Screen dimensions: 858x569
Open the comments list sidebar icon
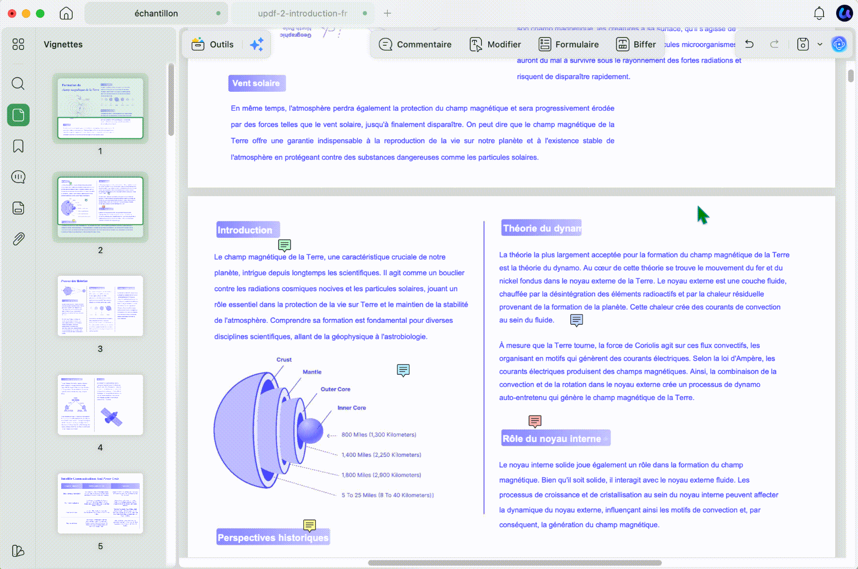coord(18,177)
